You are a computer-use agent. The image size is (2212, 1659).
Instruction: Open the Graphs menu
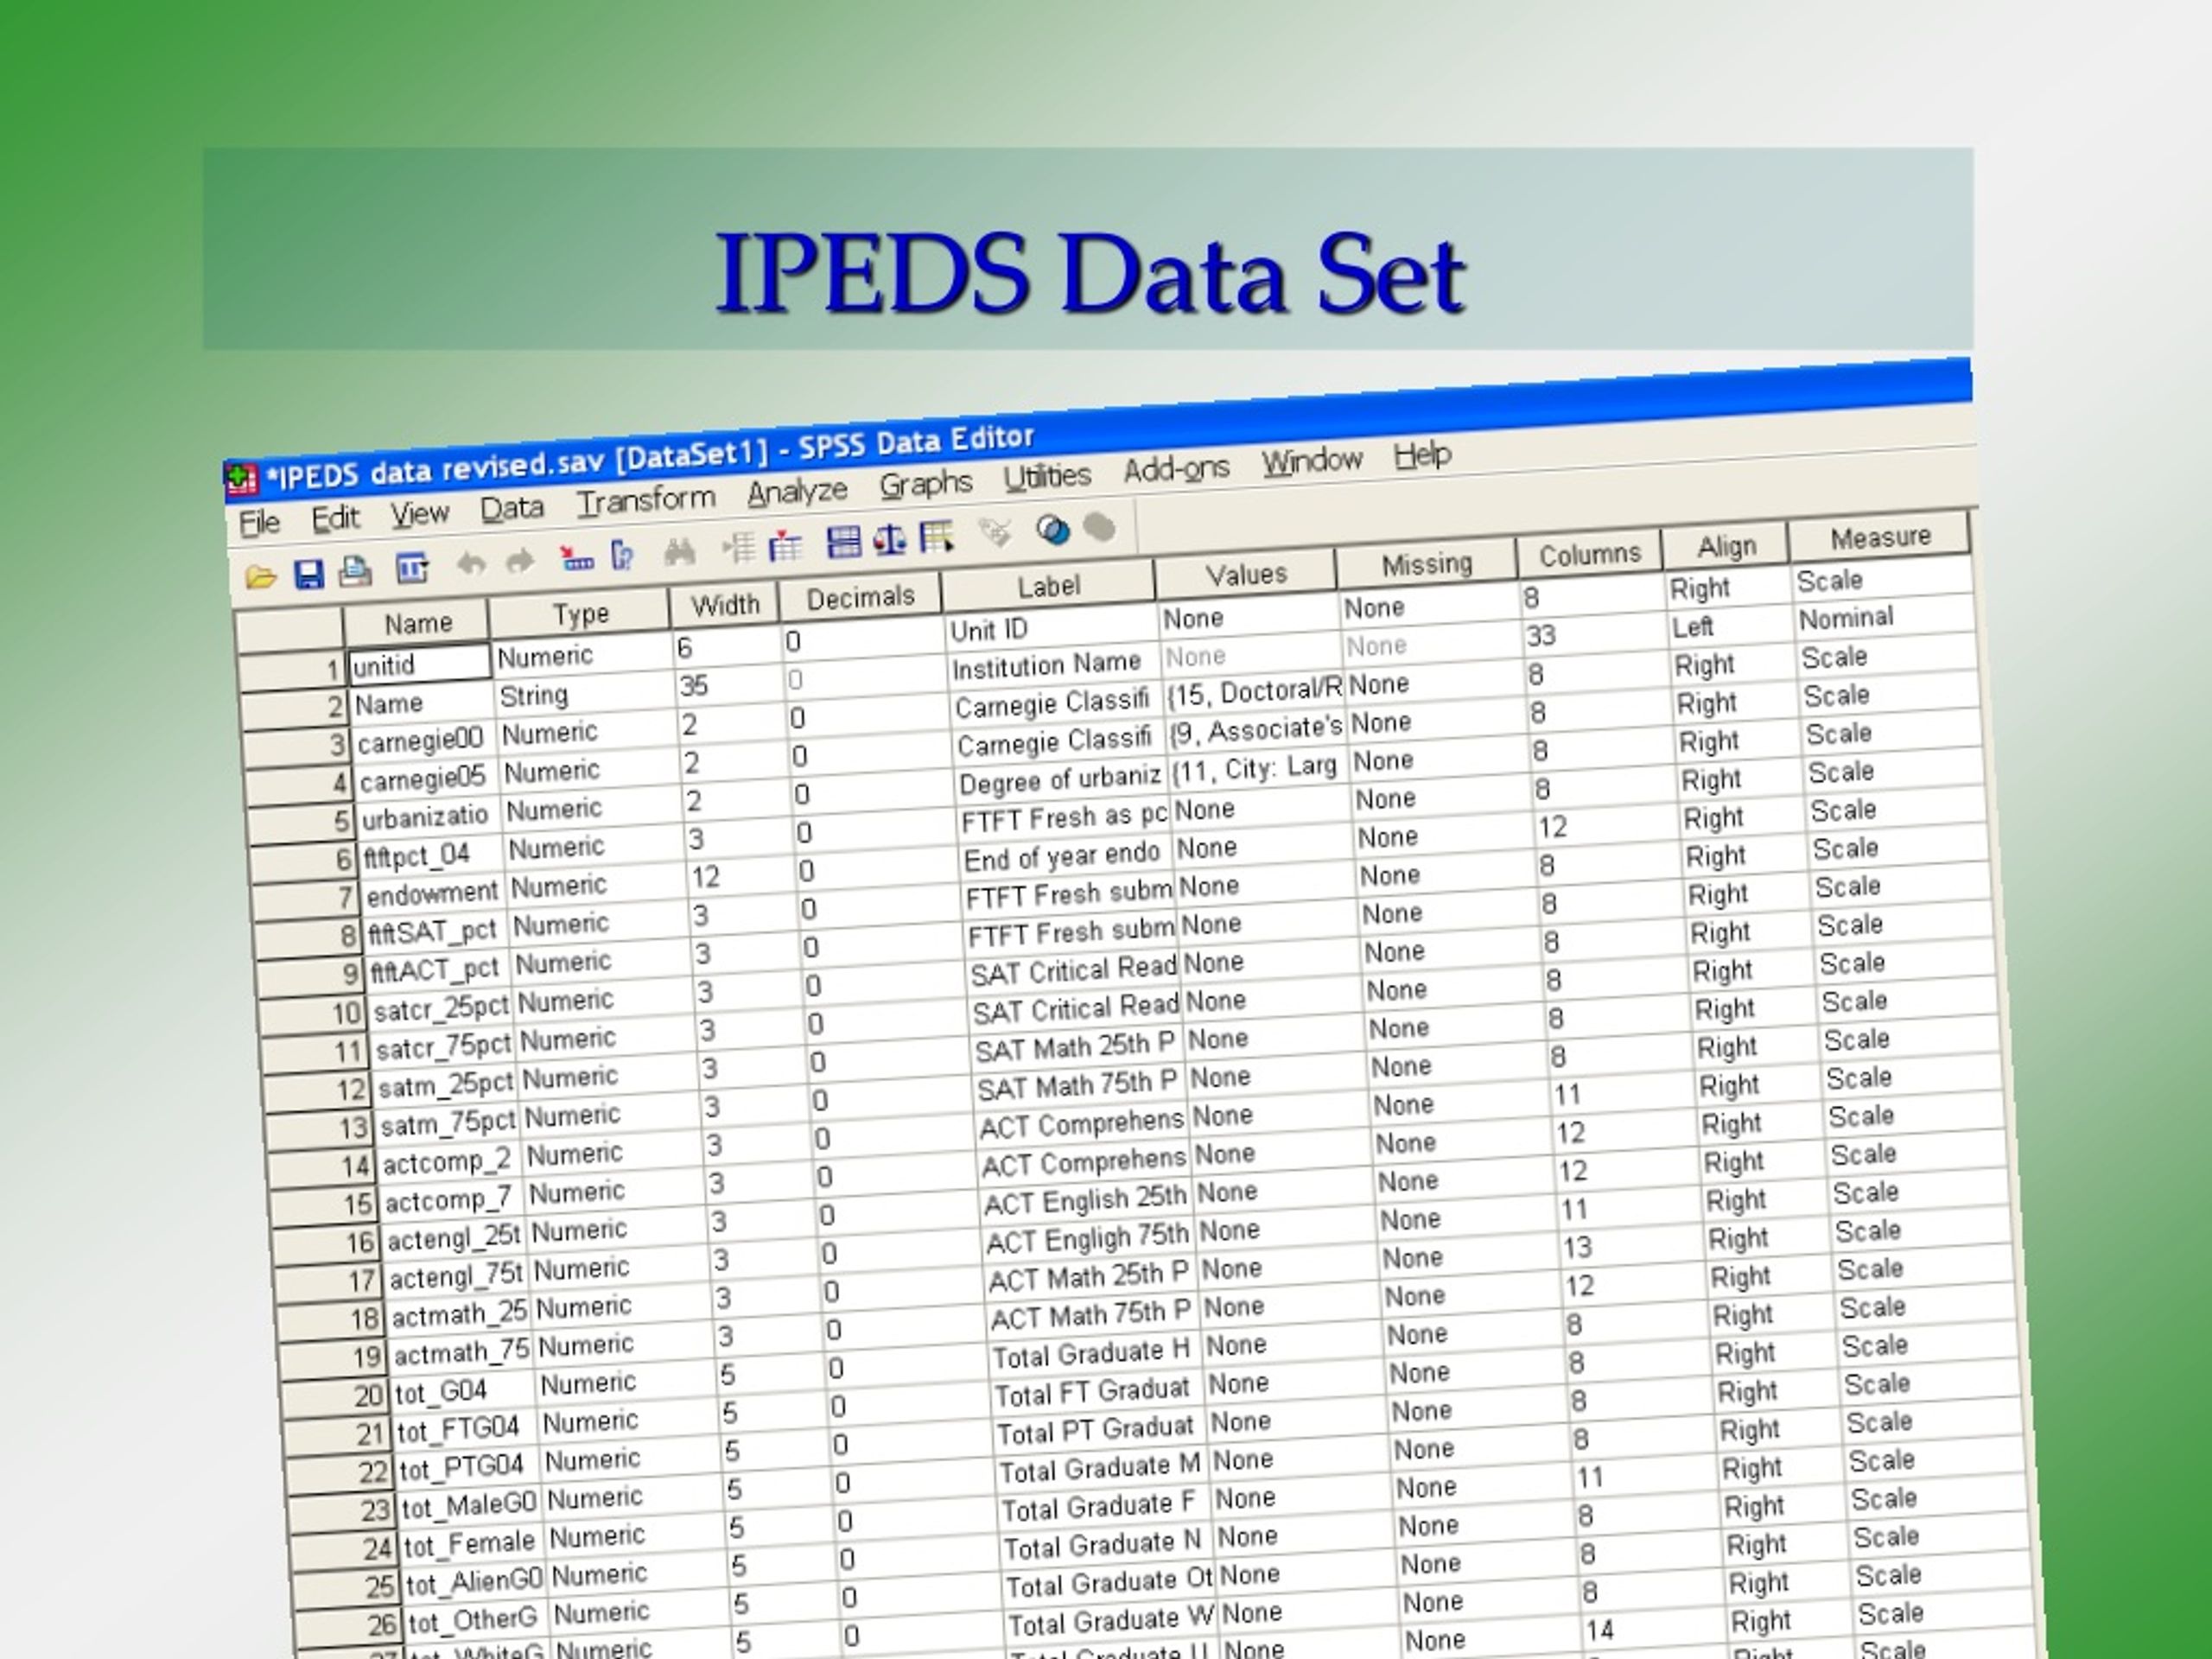point(926,484)
